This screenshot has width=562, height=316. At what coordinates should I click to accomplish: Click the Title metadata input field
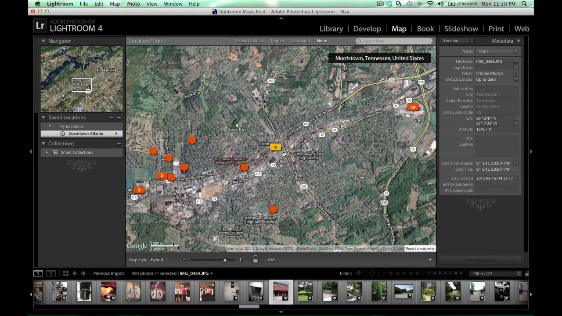497,139
